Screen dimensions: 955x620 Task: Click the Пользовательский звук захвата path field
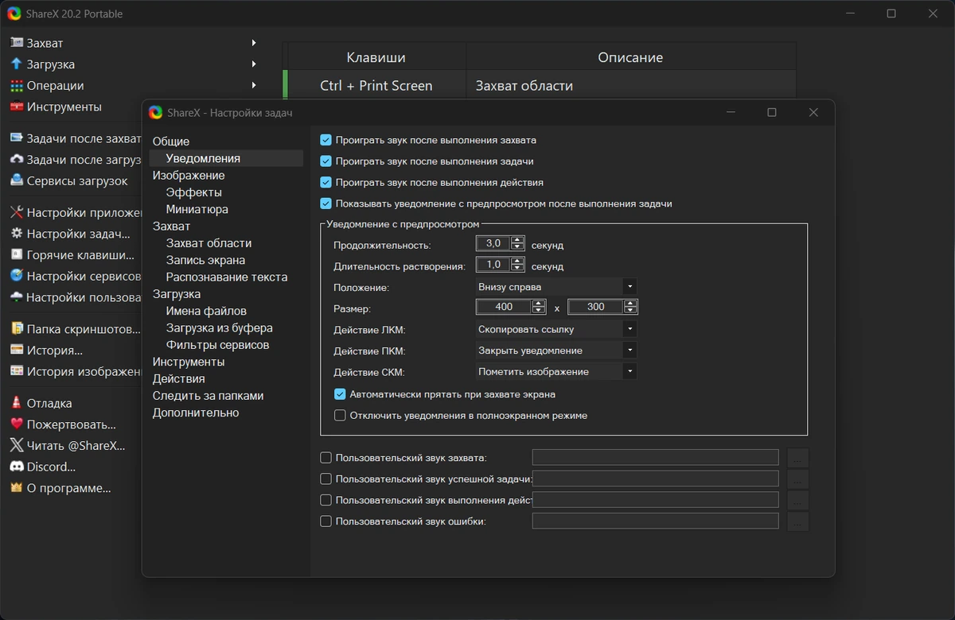coord(655,458)
